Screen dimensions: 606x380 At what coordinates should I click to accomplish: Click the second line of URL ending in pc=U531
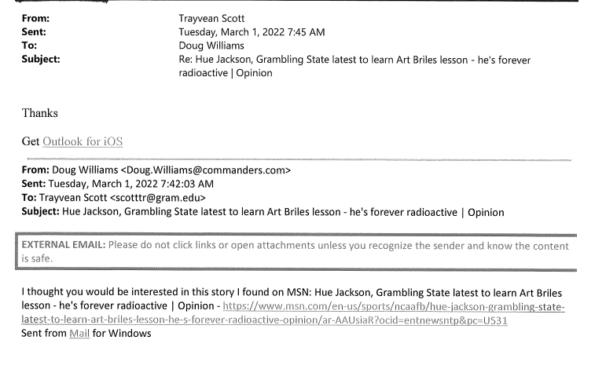(x=264, y=320)
